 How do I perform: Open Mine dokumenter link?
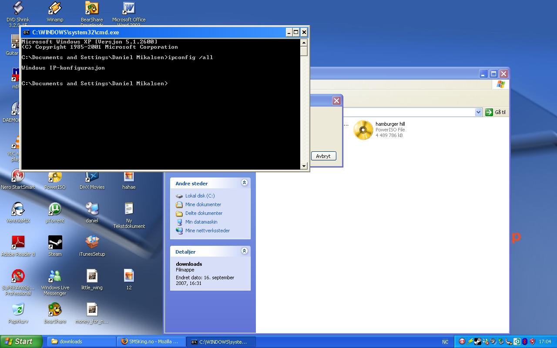[203, 204]
